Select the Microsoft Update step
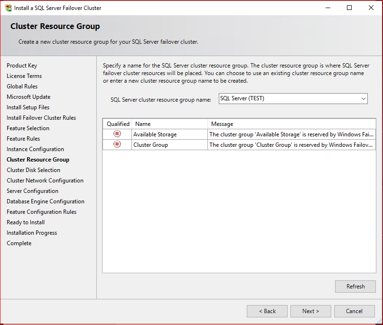This screenshot has height=325, width=383. tap(28, 97)
